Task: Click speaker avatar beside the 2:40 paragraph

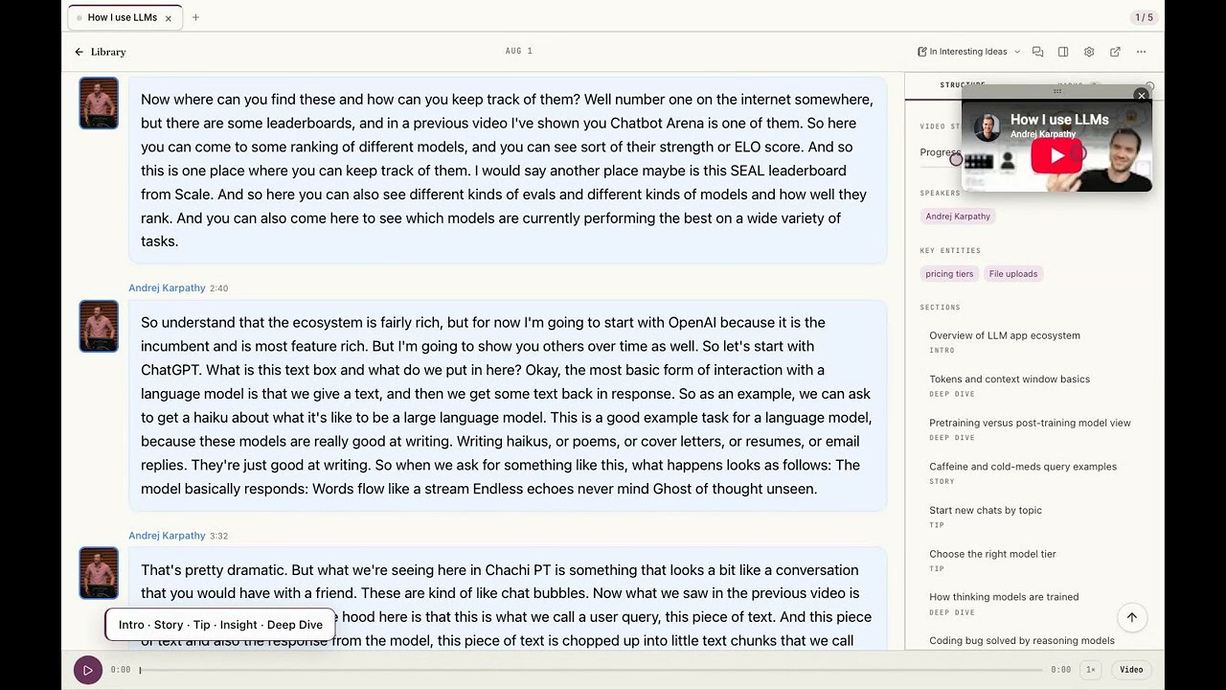Action: pos(99,326)
